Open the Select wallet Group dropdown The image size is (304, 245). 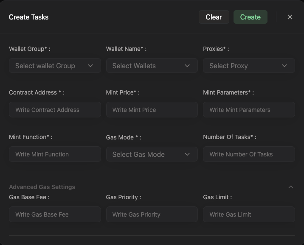(x=51, y=66)
